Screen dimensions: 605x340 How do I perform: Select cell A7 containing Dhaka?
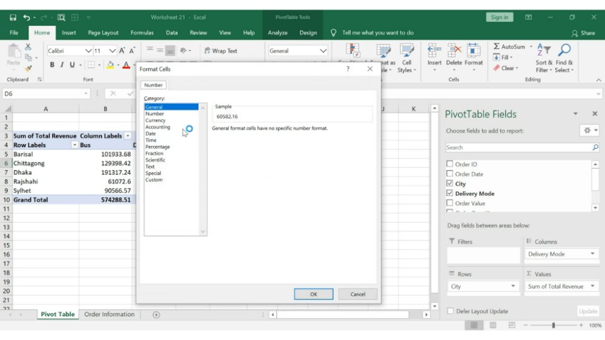pyautogui.click(x=45, y=172)
